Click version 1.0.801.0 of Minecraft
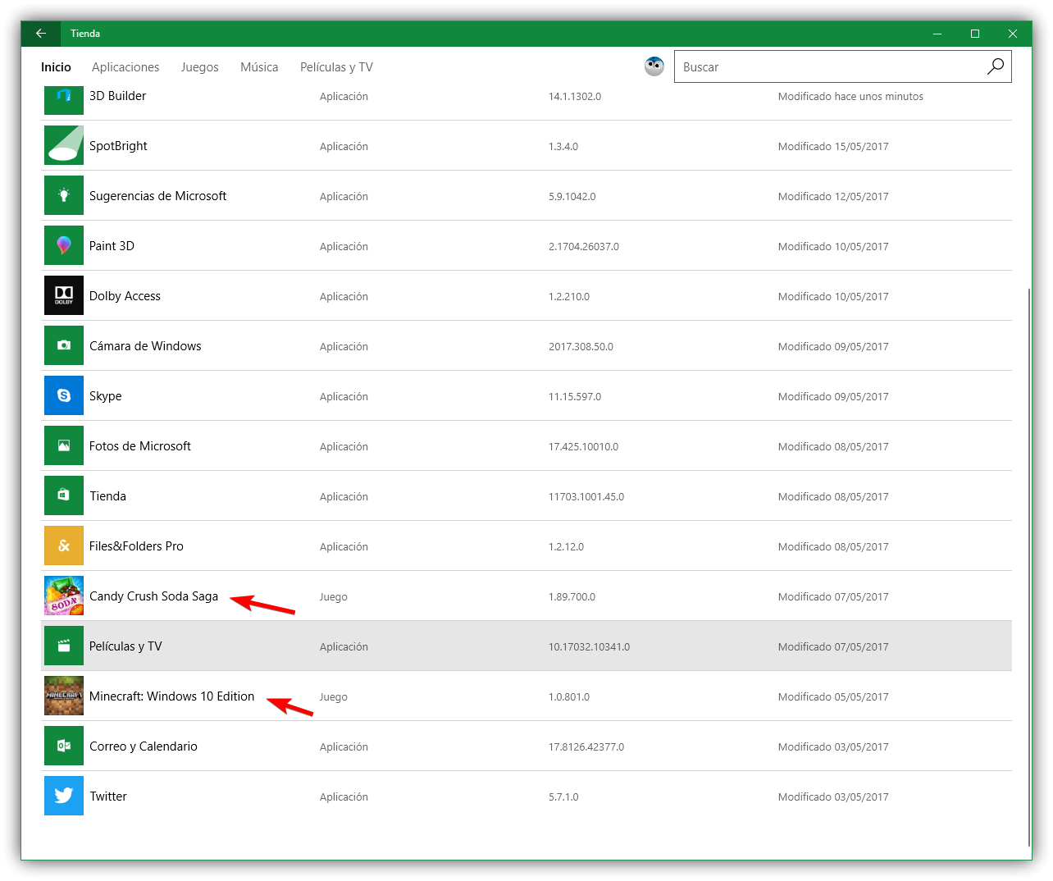Screen dimensions: 1053x881 click(x=569, y=697)
